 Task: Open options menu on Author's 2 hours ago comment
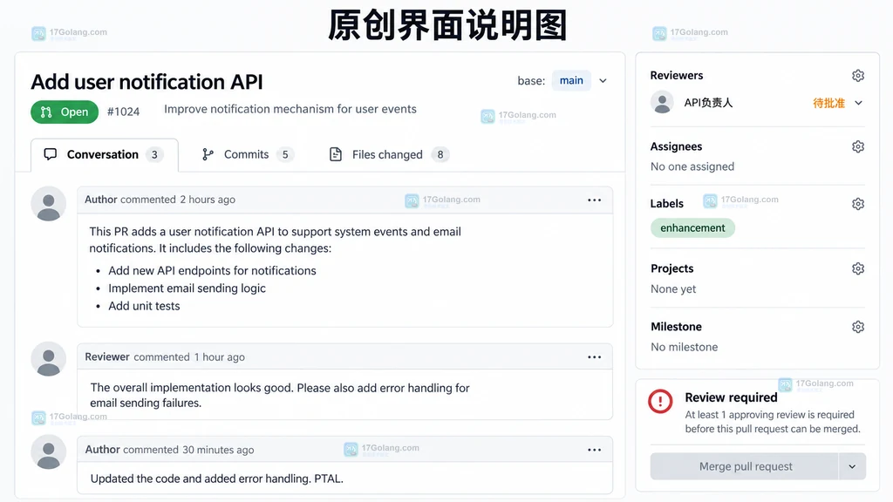click(x=594, y=200)
